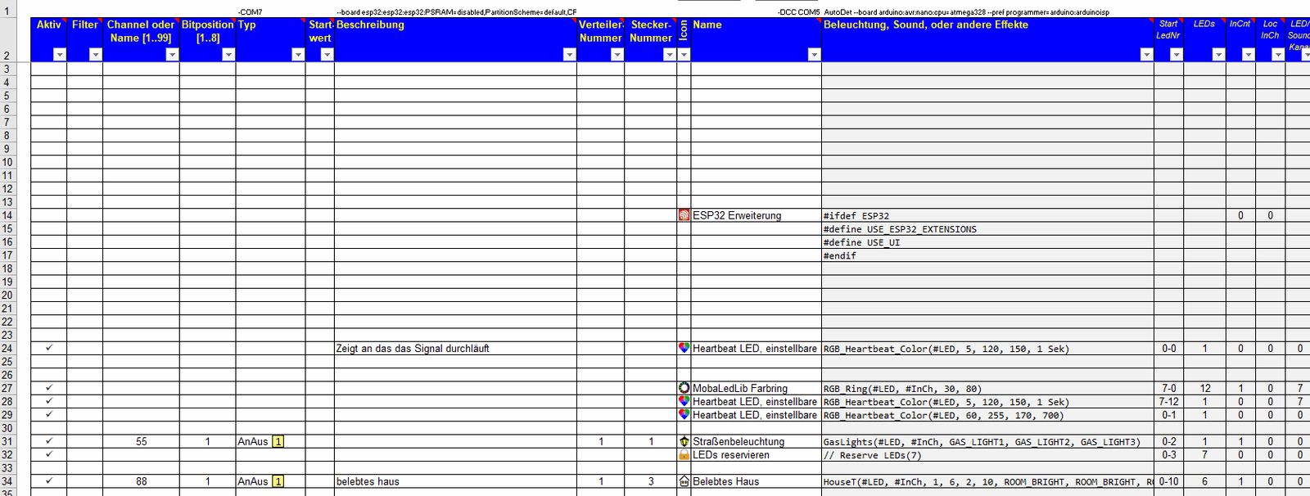Toggle the Aktiv checkmark in row 24
The image size is (1310, 496).
49,348
